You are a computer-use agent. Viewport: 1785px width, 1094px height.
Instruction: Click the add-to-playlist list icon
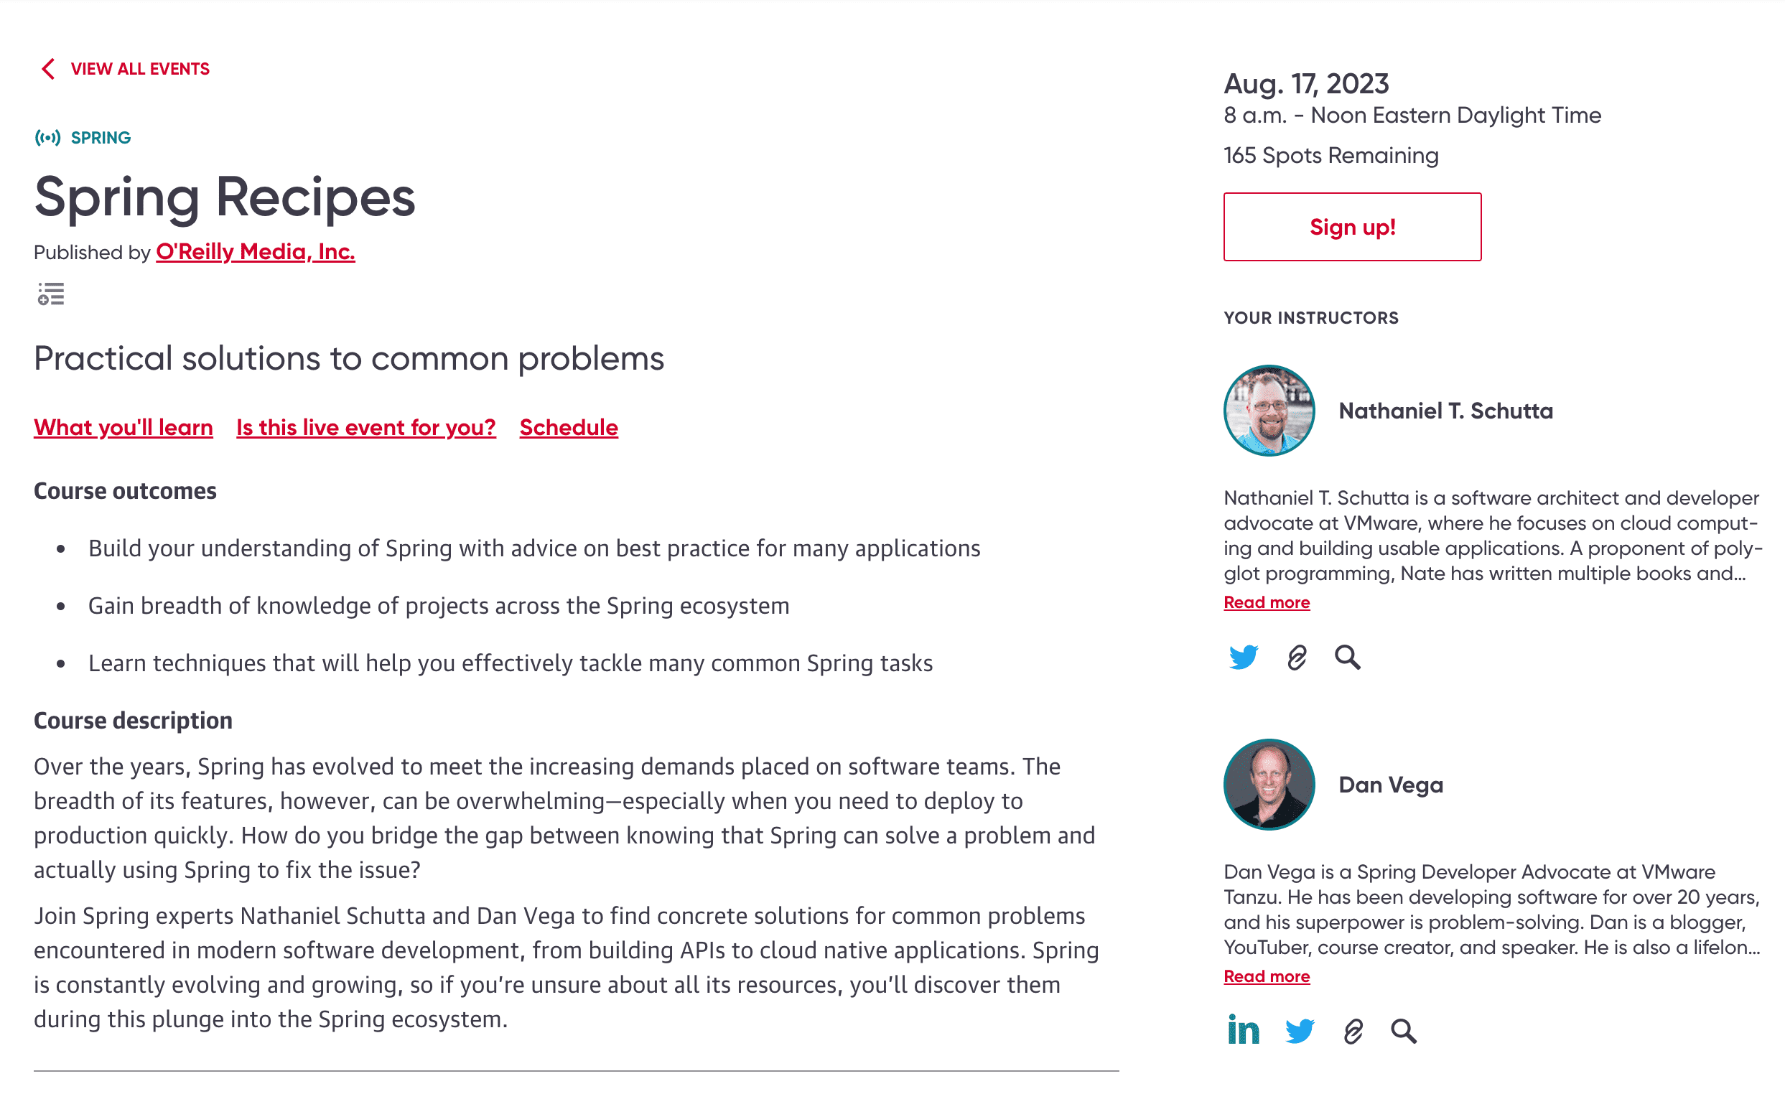[51, 294]
